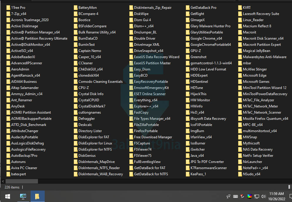Click the clock showing 11:59 AM
This screenshot has height=202, width=292.
276,194
